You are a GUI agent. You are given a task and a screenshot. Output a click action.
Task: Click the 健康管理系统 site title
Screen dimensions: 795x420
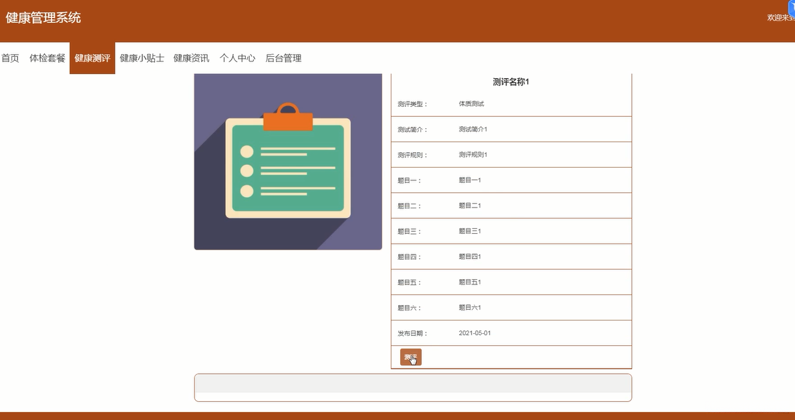tap(43, 18)
